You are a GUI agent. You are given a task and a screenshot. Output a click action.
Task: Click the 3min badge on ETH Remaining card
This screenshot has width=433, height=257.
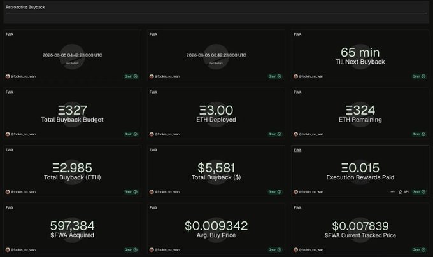tap(419, 134)
